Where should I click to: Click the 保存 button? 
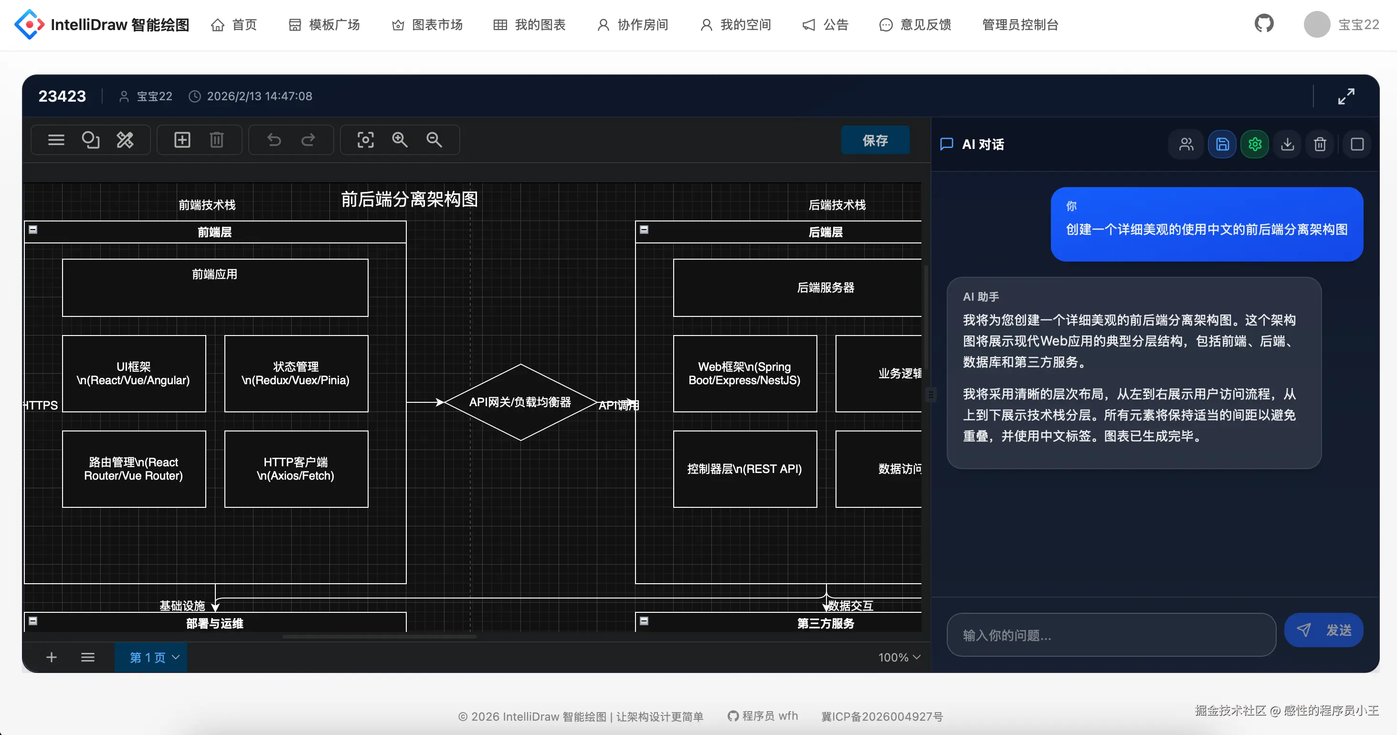[875, 140]
